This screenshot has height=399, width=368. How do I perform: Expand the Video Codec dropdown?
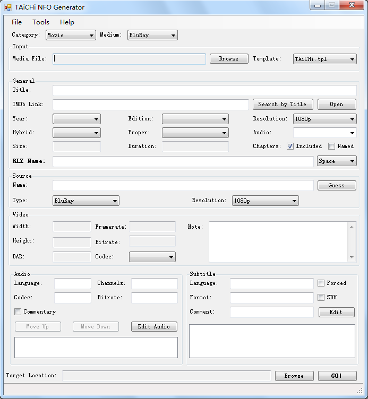(x=152, y=257)
